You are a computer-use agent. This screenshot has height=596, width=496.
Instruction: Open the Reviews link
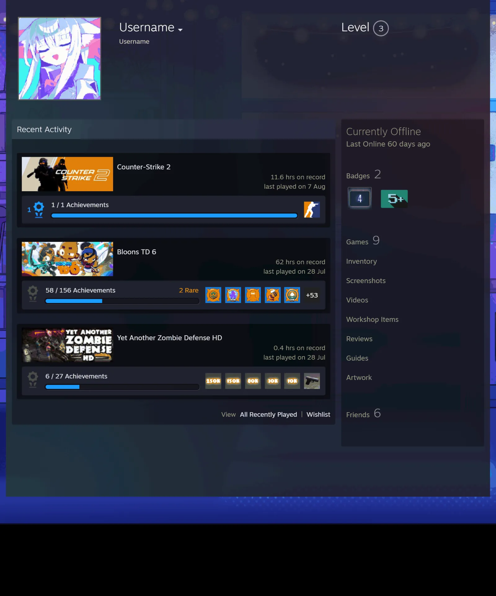359,339
